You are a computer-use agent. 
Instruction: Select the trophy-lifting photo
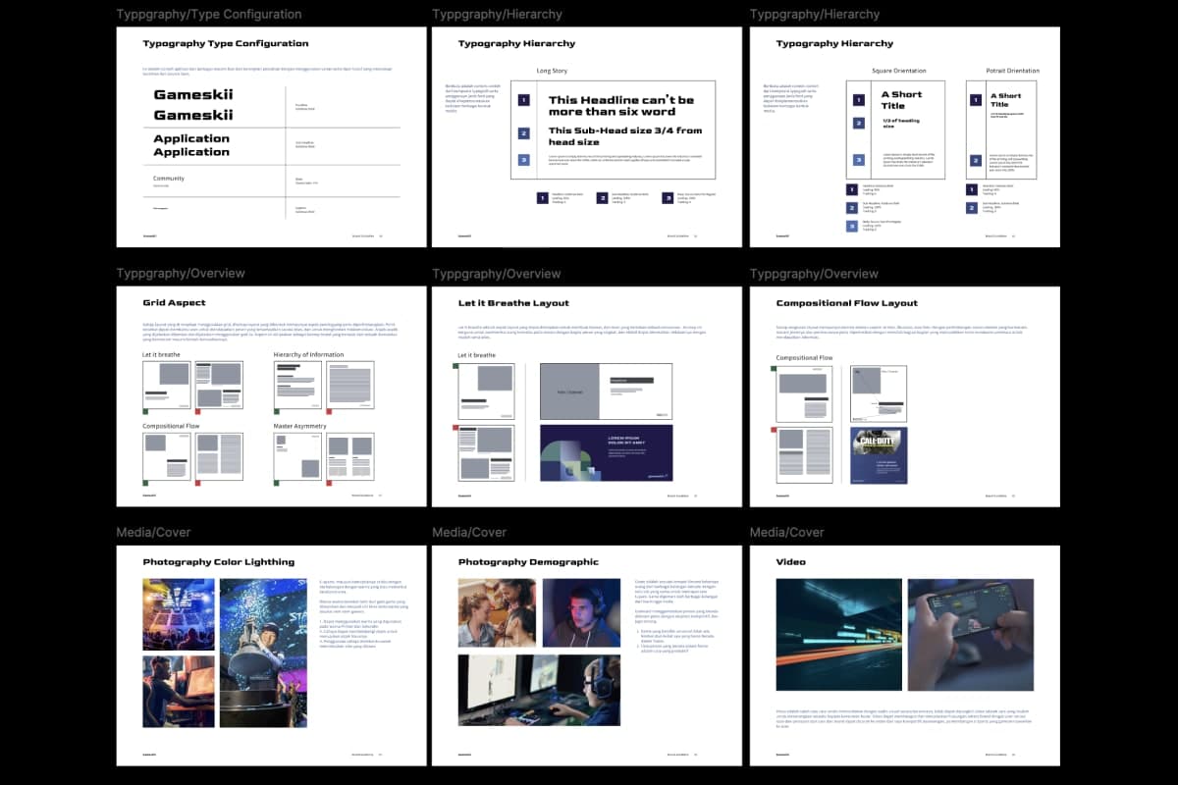pos(263,653)
